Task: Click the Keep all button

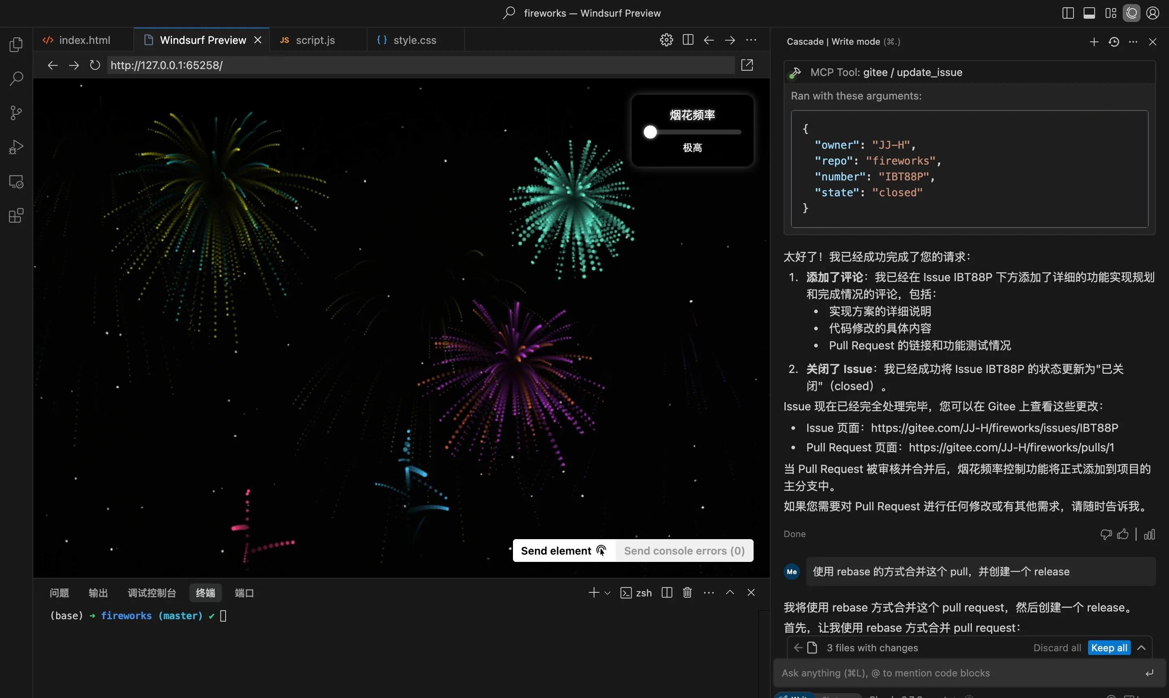Action: pyautogui.click(x=1109, y=648)
